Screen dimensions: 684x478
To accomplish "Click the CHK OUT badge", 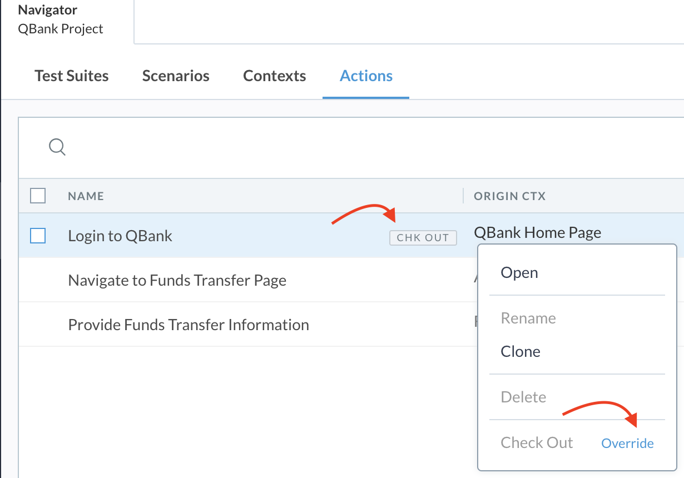I will pyautogui.click(x=423, y=237).
